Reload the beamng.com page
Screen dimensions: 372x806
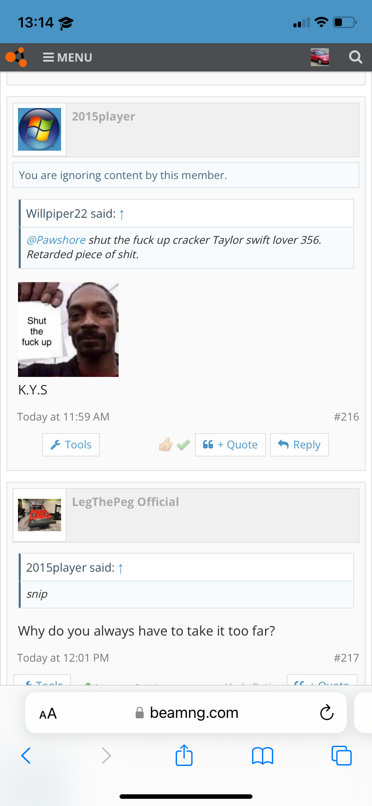pyautogui.click(x=327, y=713)
